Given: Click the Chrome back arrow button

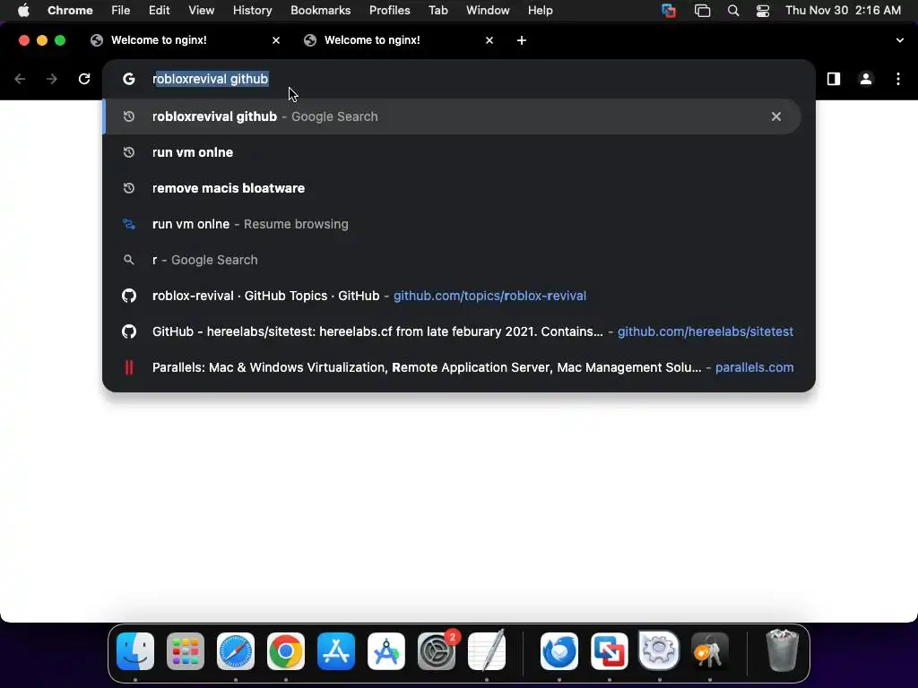Looking at the screenshot, I should coord(20,79).
